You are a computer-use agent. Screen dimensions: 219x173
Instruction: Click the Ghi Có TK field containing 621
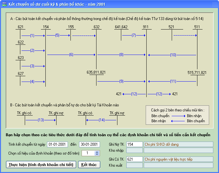[134, 159]
